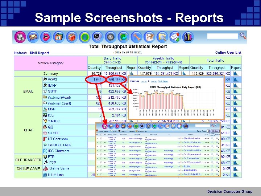Open the HTTP Link row

pos(56,175)
